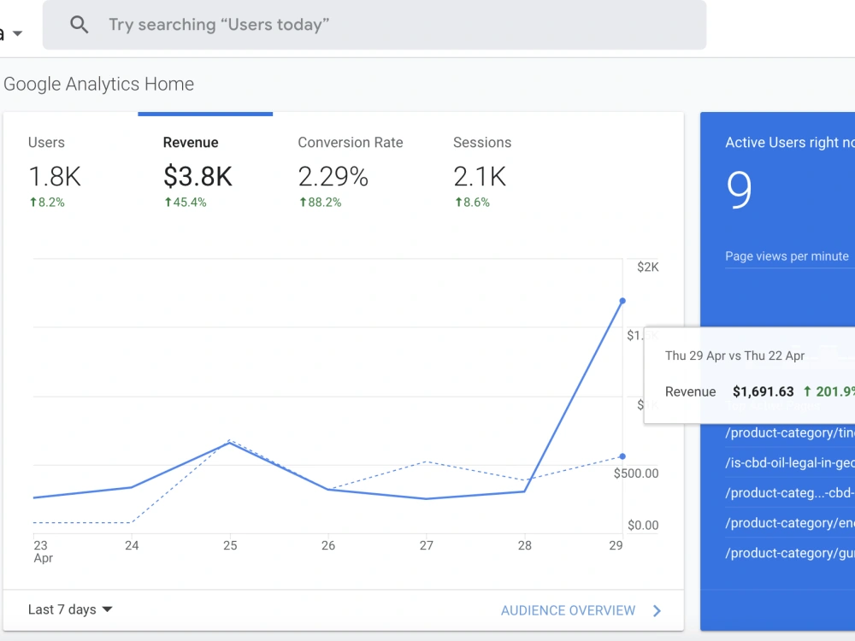Click the chevron arrow beside Audience Overview
855x641 pixels.
click(657, 611)
